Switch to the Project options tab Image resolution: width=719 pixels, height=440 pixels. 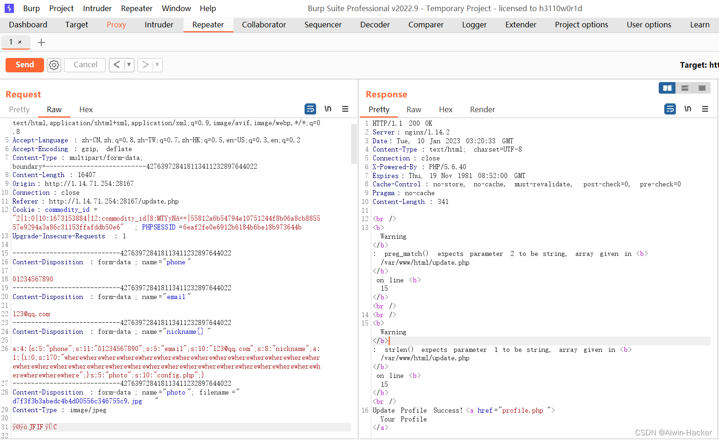pos(581,25)
